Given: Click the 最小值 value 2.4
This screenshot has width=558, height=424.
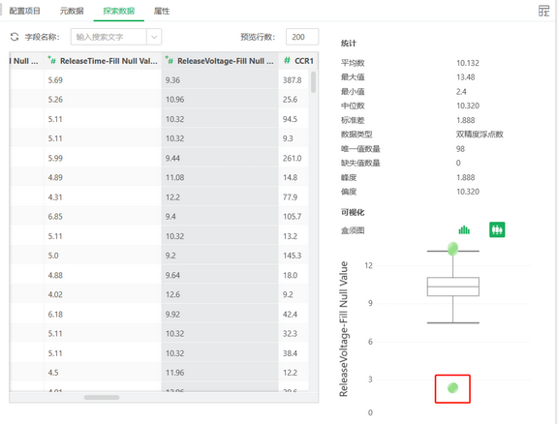Looking at the screenshot, I should (x=461, y=91).
